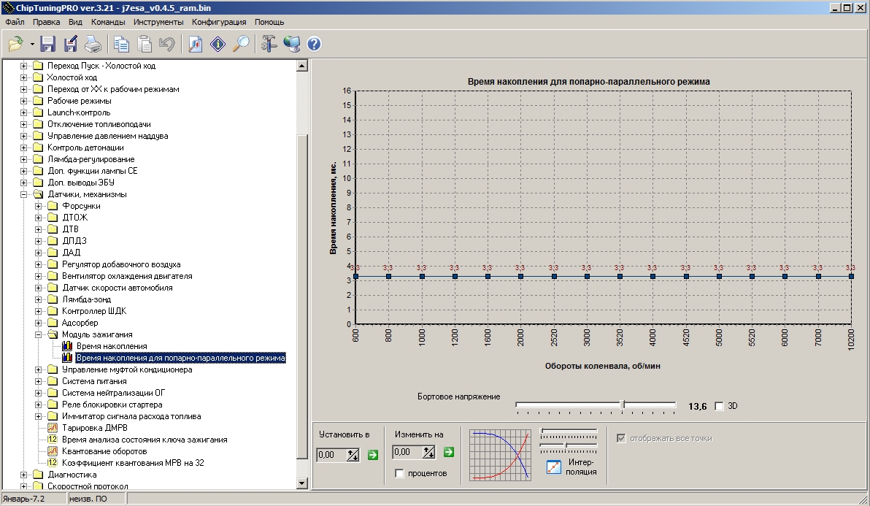This screenshot has height=506, width=870.
Task: Click the 'Бортовое напряжение' slider handle
Action: [623, 405]
